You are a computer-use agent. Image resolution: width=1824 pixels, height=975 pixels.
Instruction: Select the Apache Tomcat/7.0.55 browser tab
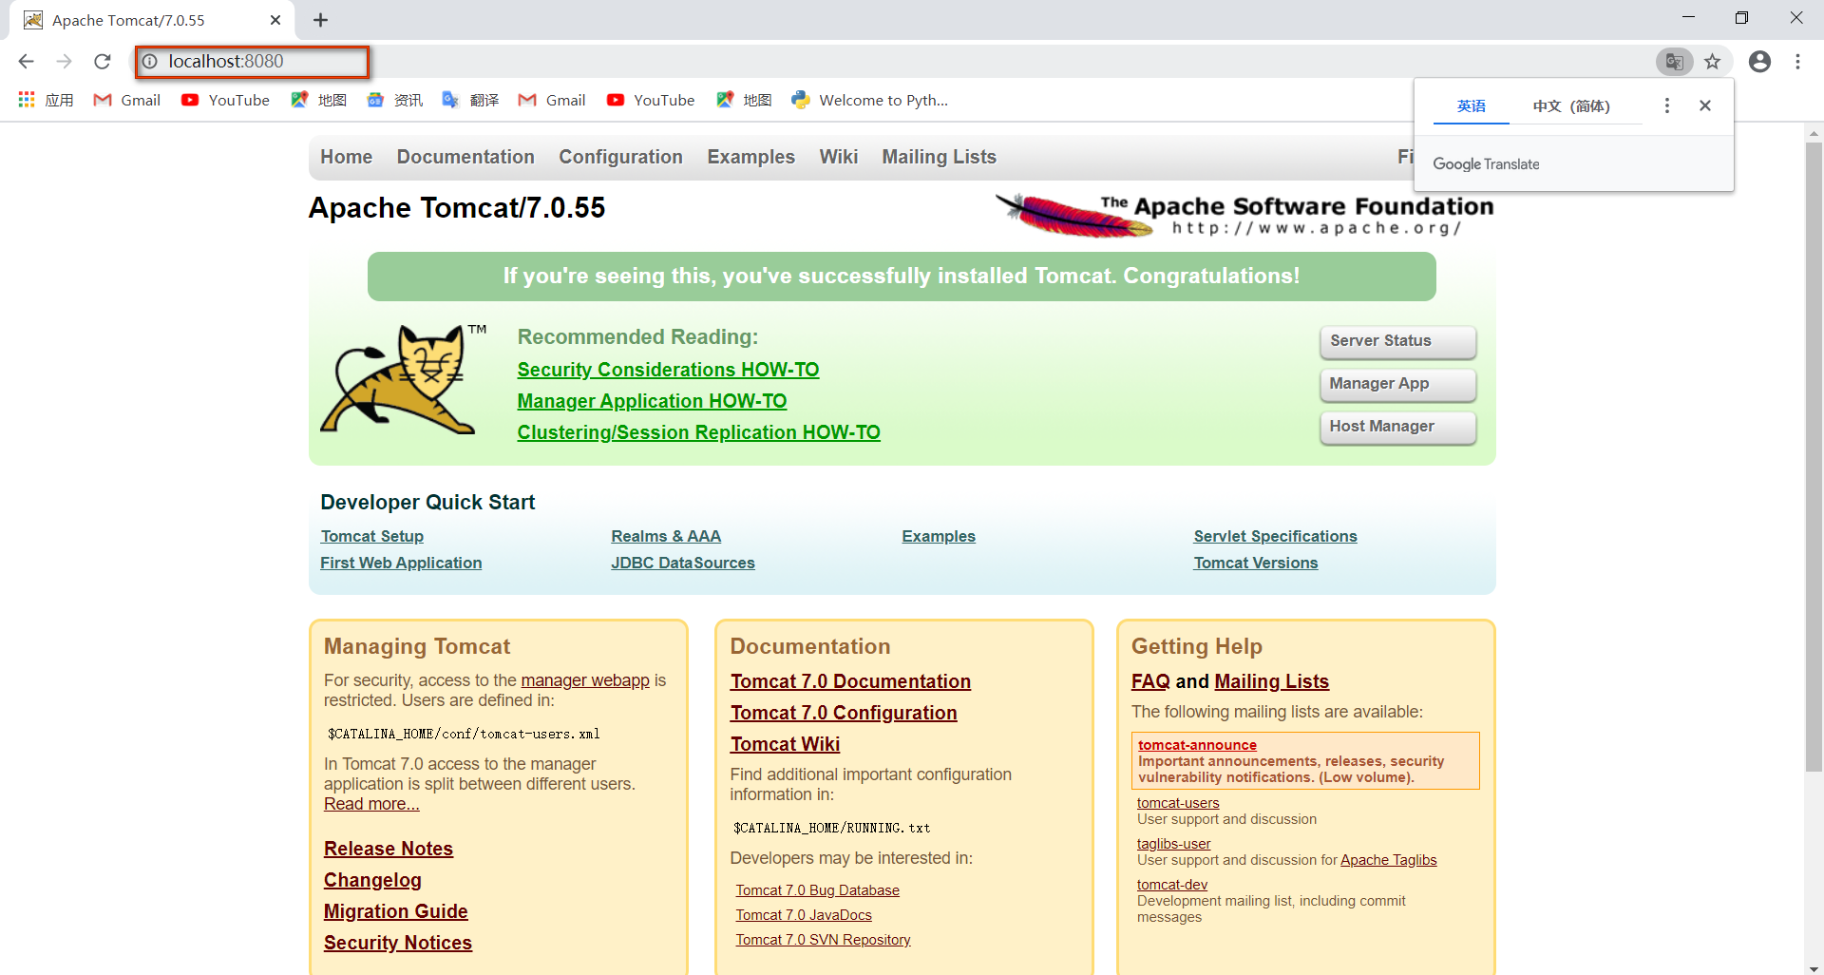[x=152, y=20]
